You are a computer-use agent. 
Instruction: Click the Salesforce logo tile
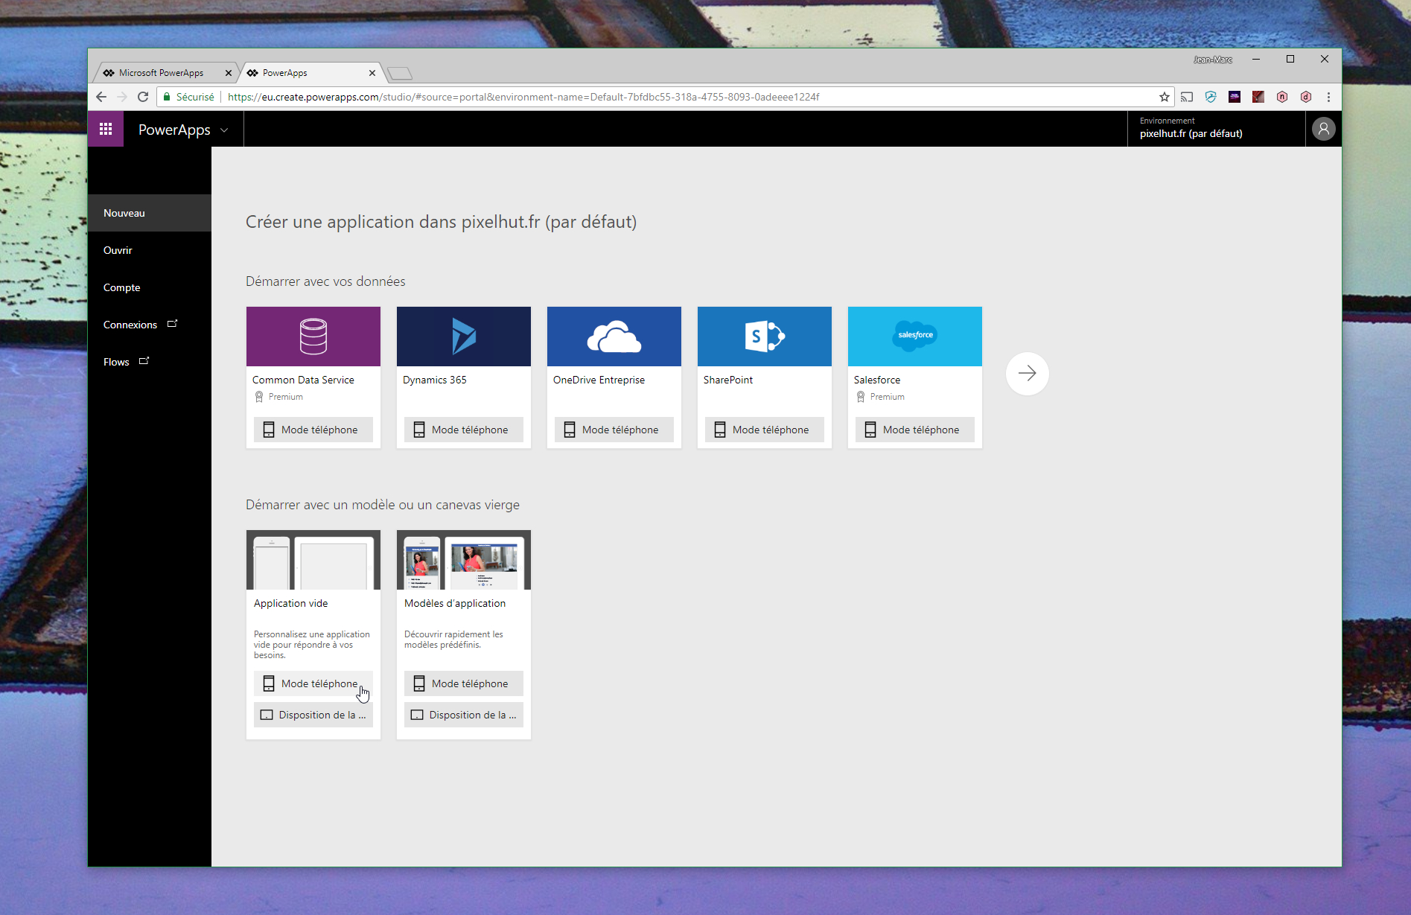point(915,337)
